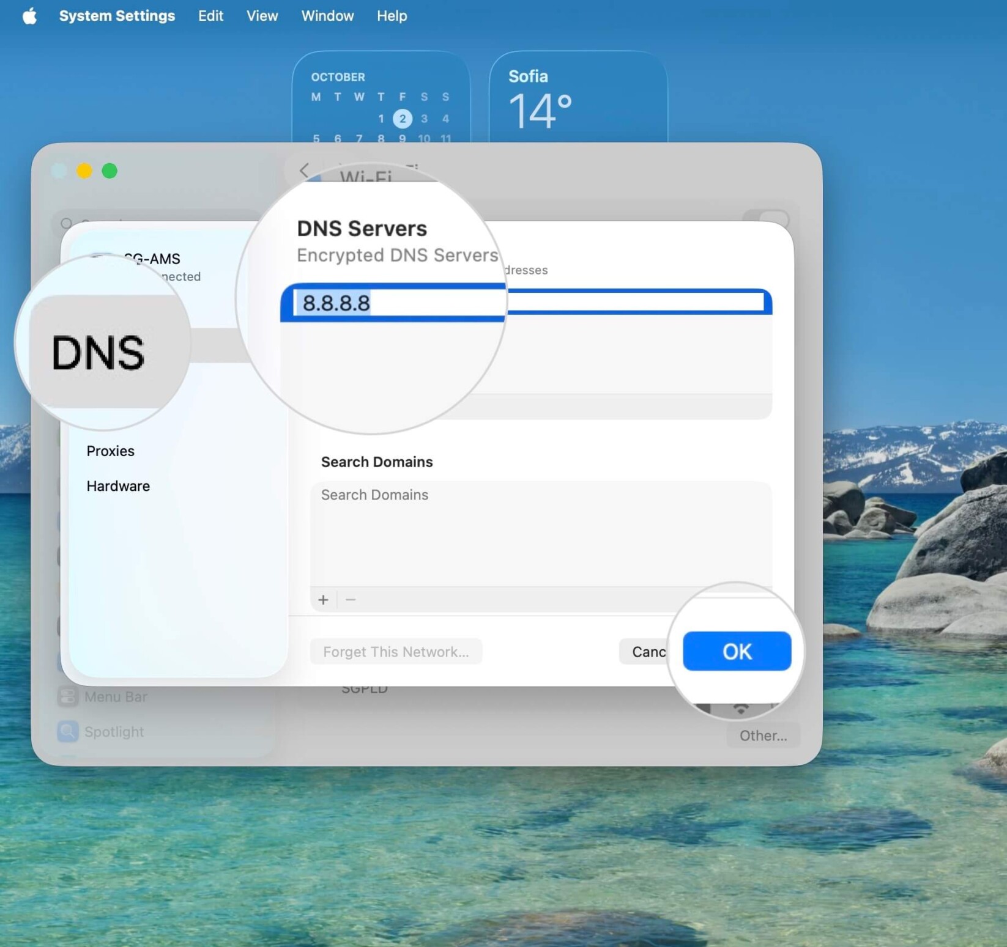Open the Edit menu
Viewport: 1007px width, 947px height.
pyautogui.click(x=210, y=16)
